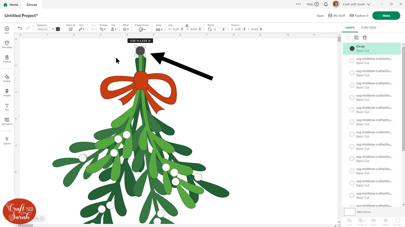
Task: Duplicate the layer with duplicate icon
Action: [x=356, y=37]
